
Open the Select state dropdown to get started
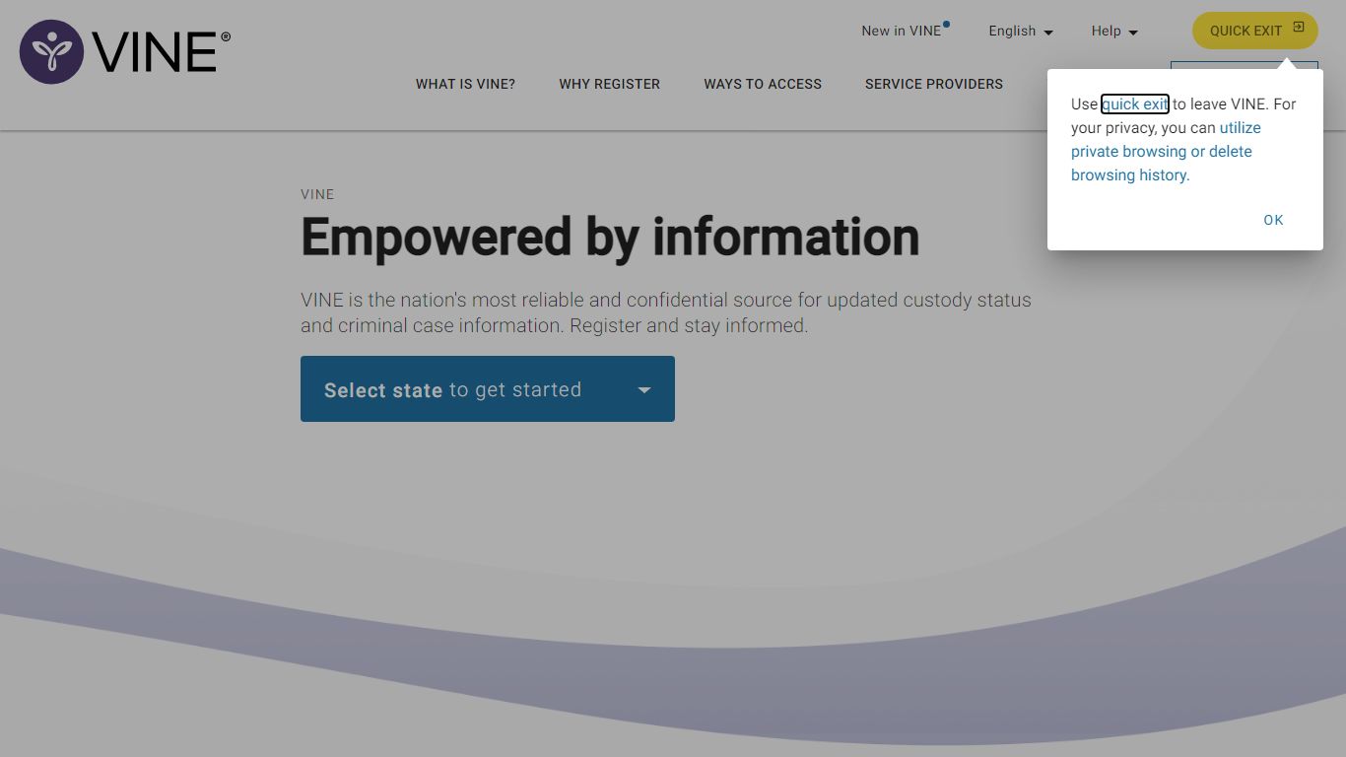pyautogui.click(x=488, y=388)
